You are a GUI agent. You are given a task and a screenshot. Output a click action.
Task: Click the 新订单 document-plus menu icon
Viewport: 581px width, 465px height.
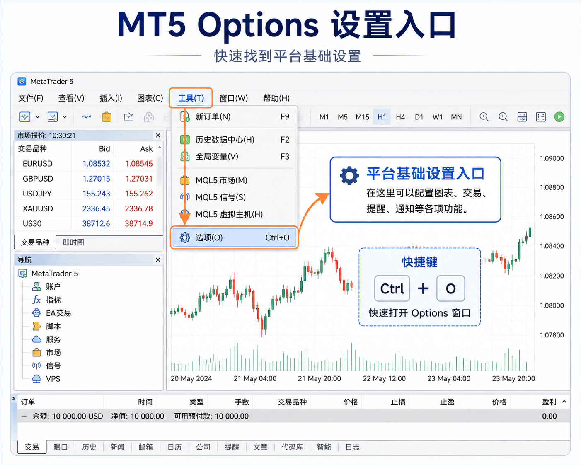[x=185, y=117]
